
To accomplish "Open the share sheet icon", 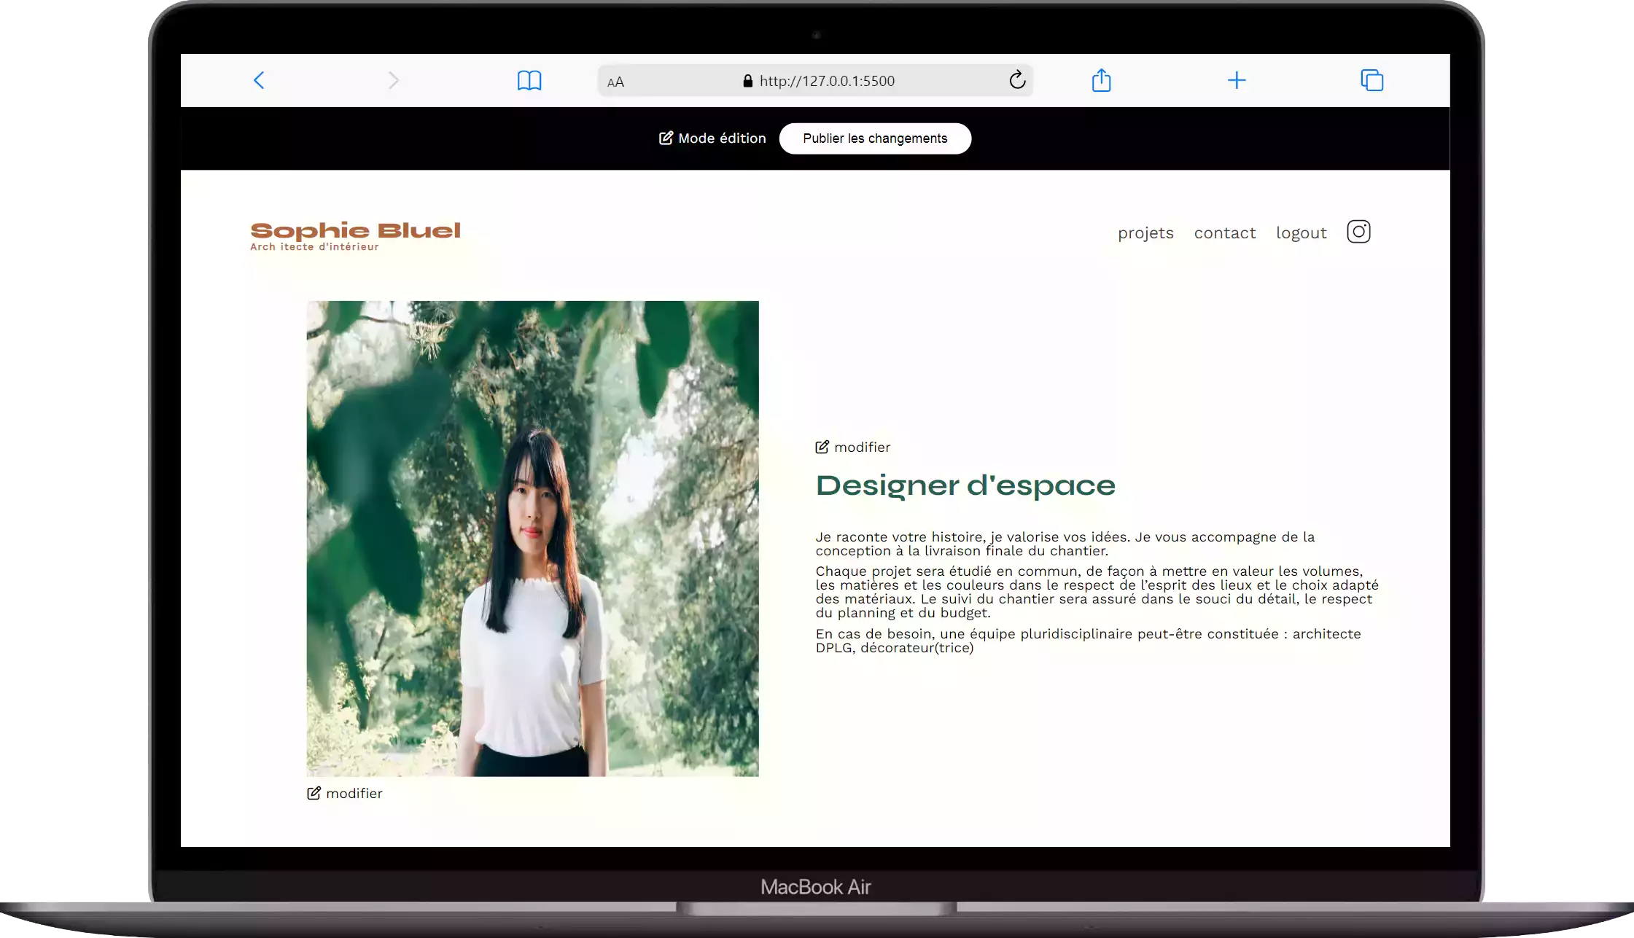I will [1101, 80].
